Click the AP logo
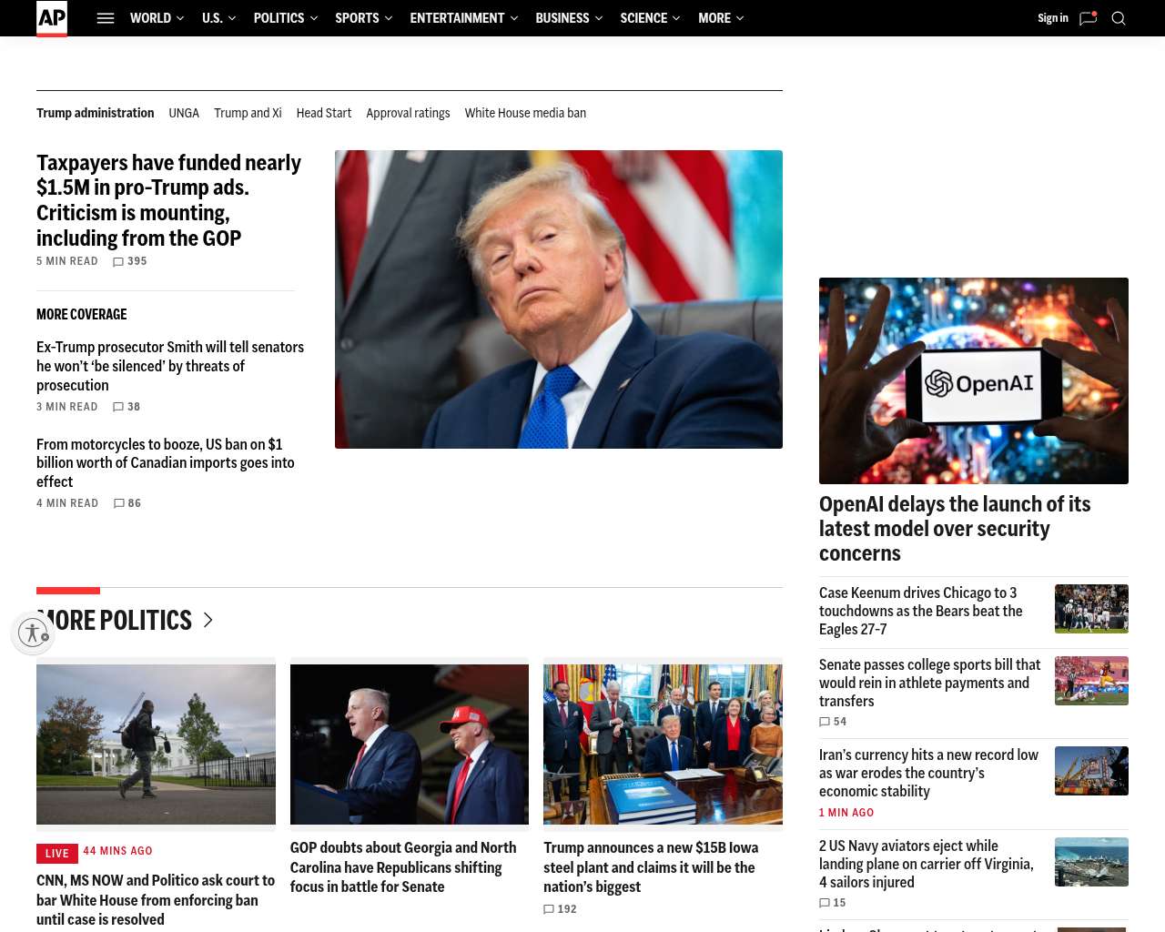This screenshot has height=932, width=1165. coord(52,18)
